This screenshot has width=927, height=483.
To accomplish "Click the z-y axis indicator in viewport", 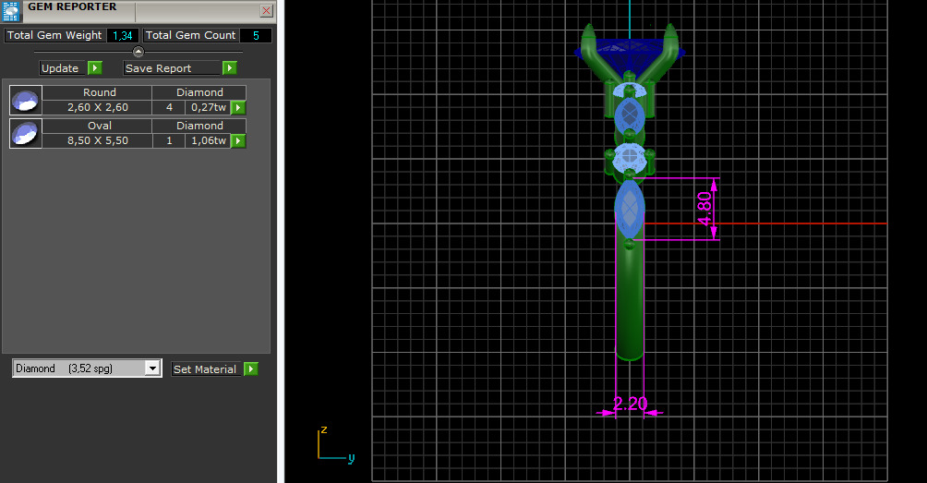I will [336, 444].
